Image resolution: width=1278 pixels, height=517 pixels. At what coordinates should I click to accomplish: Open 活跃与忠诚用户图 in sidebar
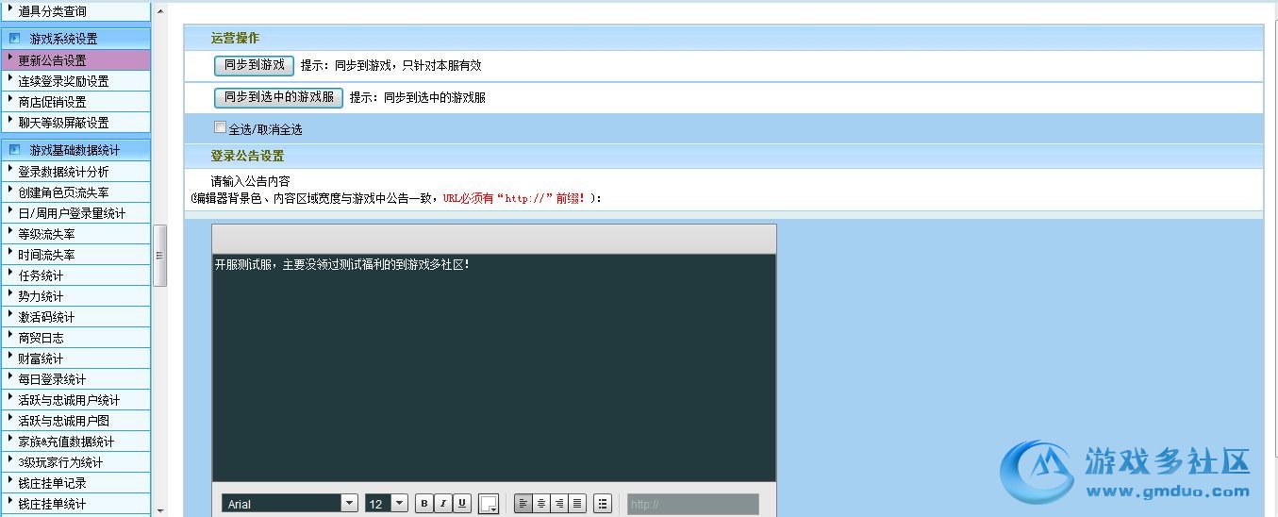click(x=75, y=420)
